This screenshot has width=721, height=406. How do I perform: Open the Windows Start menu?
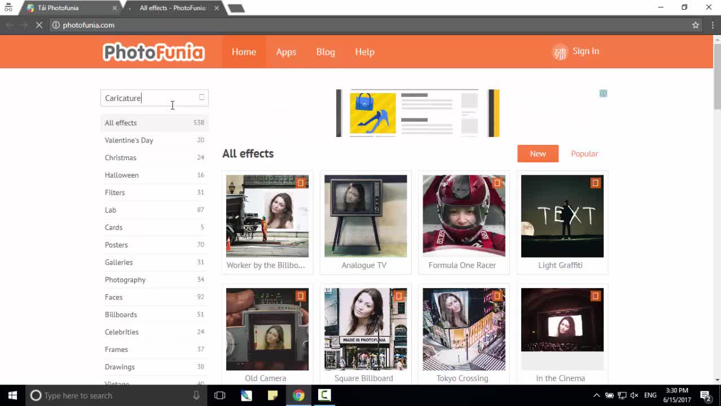tap(12, 395)
